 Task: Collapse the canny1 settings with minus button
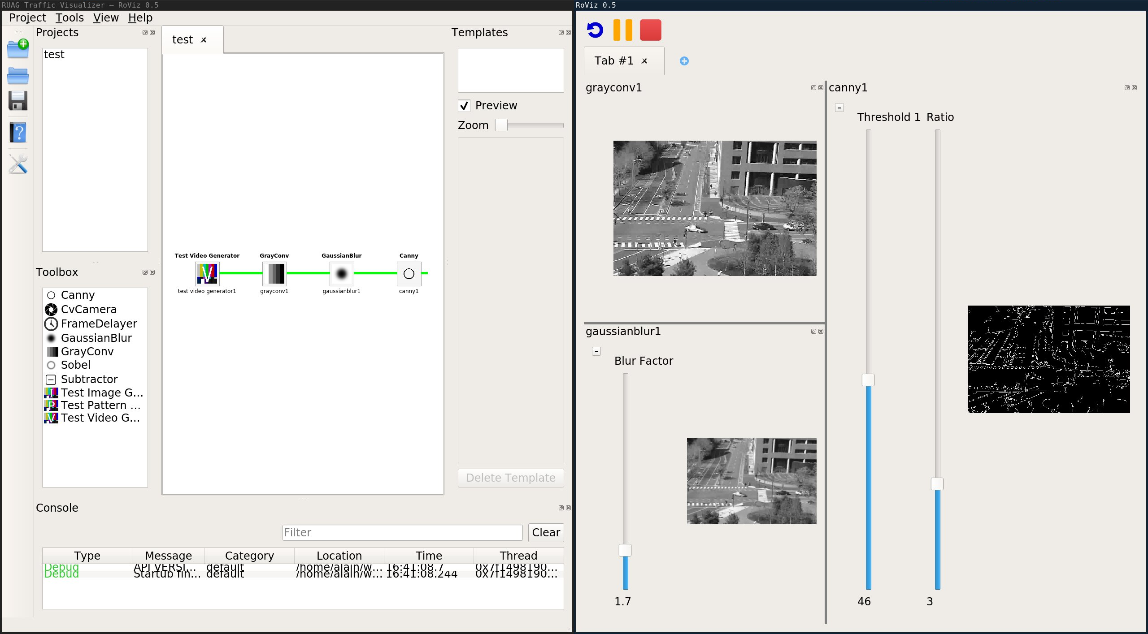[x=839, y=108]
